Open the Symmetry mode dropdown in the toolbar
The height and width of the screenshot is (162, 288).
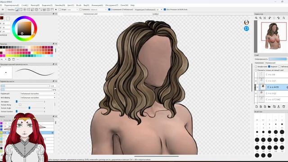(99, 9)
